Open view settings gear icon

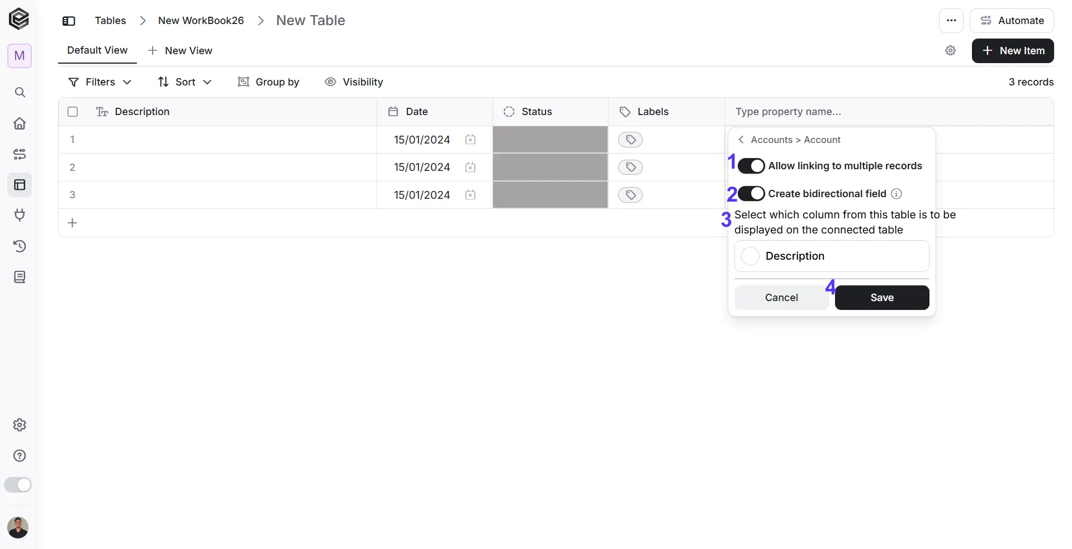pyautogui.click(x=950, y=51)
